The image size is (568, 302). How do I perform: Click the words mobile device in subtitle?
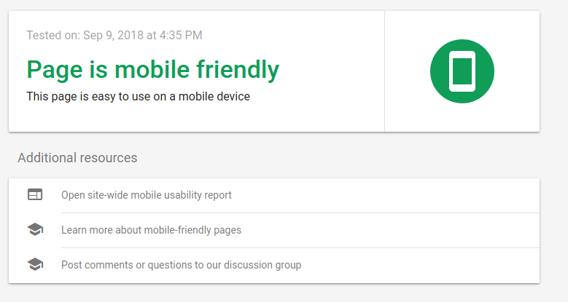coord(214,97)
